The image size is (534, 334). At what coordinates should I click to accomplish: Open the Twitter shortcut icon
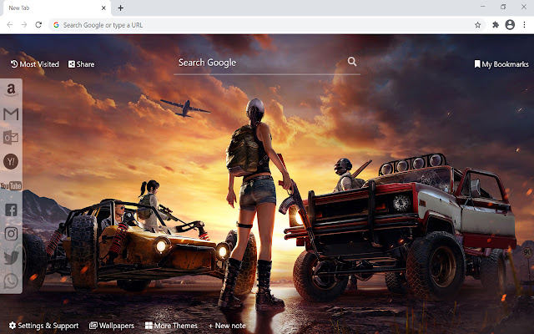click(x=11, y=258)
